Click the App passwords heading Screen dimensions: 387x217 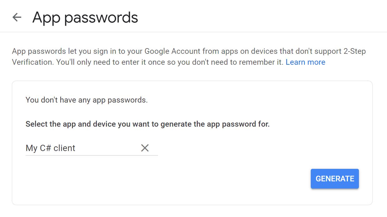[x=85, y=18]
